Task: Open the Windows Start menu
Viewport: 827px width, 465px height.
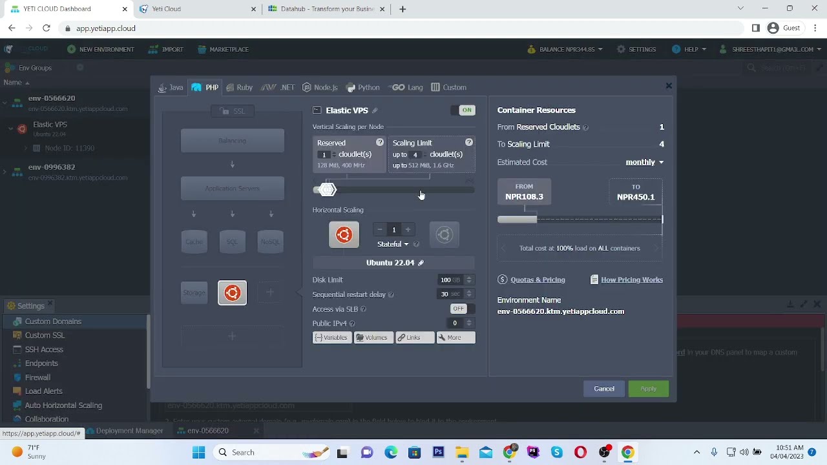Action: coord(198,452)
